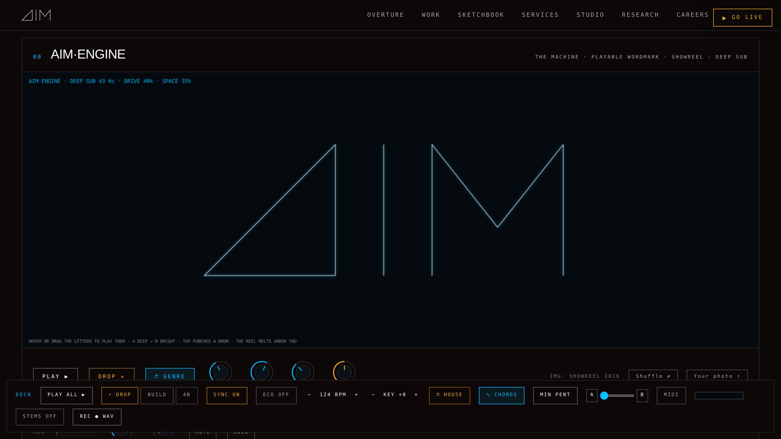Click the Shuffle image button
The height and width of the screenshot is (439, 781).
[x=653, y=376]
